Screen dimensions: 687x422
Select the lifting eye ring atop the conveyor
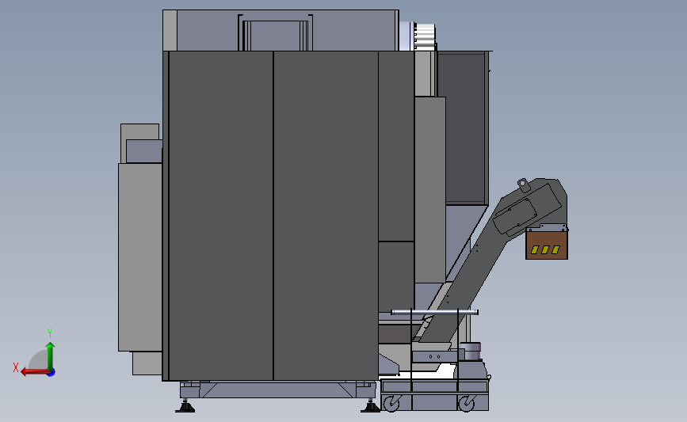tap(524, 184)
